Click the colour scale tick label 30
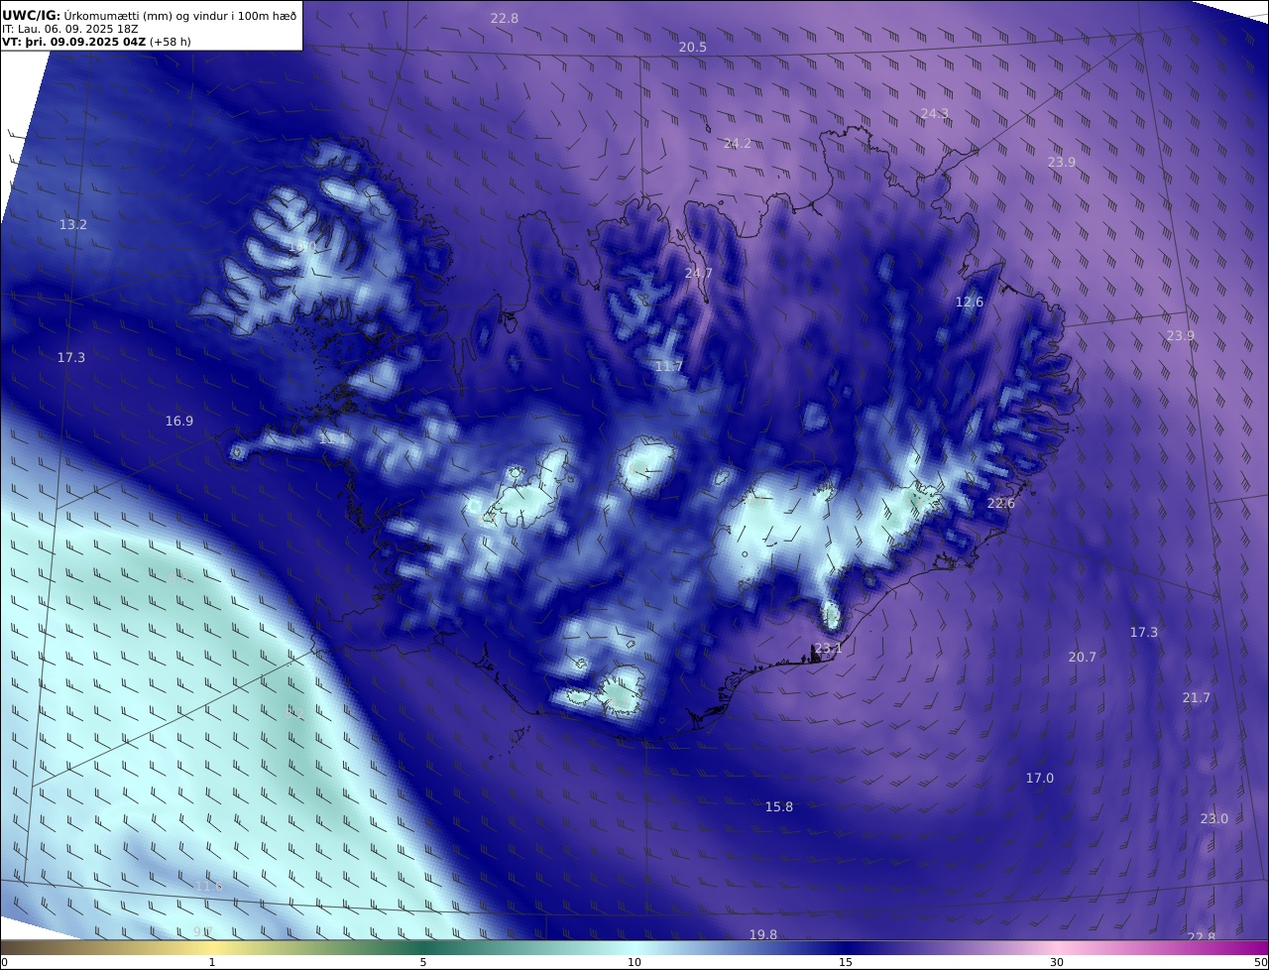1269x970 pixels. point(1057,962)
